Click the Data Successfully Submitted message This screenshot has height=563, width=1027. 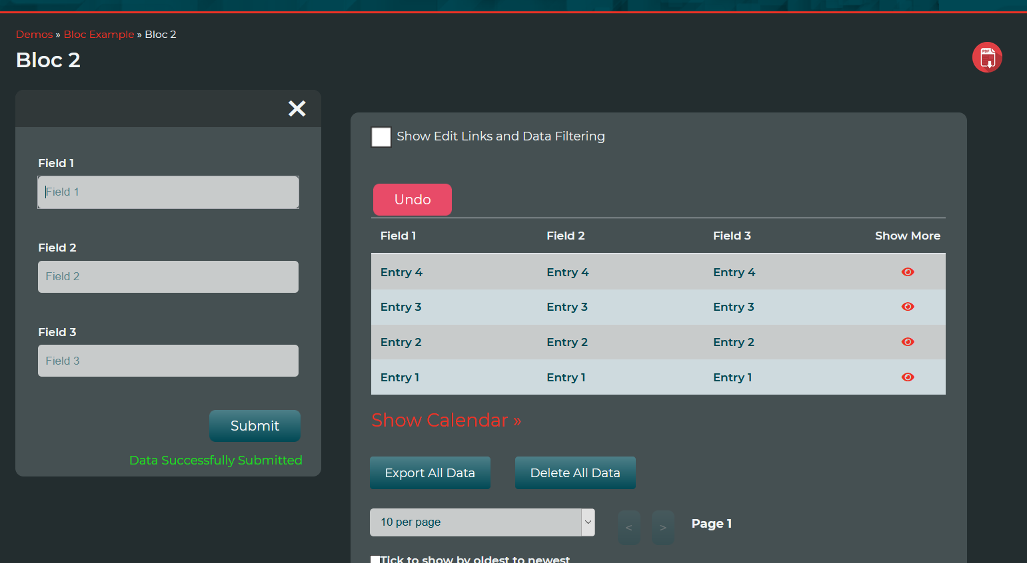coord(216,461)
